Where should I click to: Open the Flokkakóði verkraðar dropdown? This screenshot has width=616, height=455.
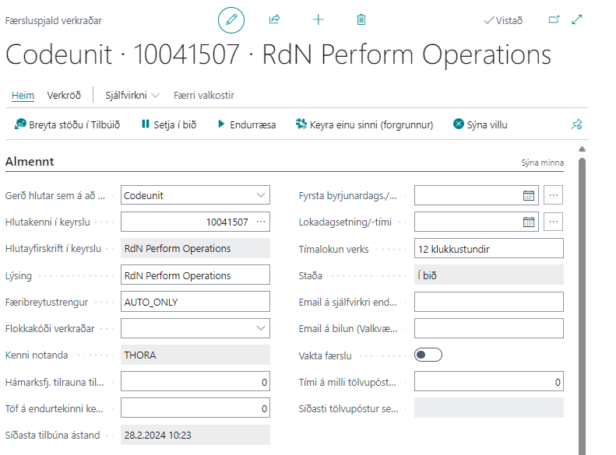[x=260, y=328]
